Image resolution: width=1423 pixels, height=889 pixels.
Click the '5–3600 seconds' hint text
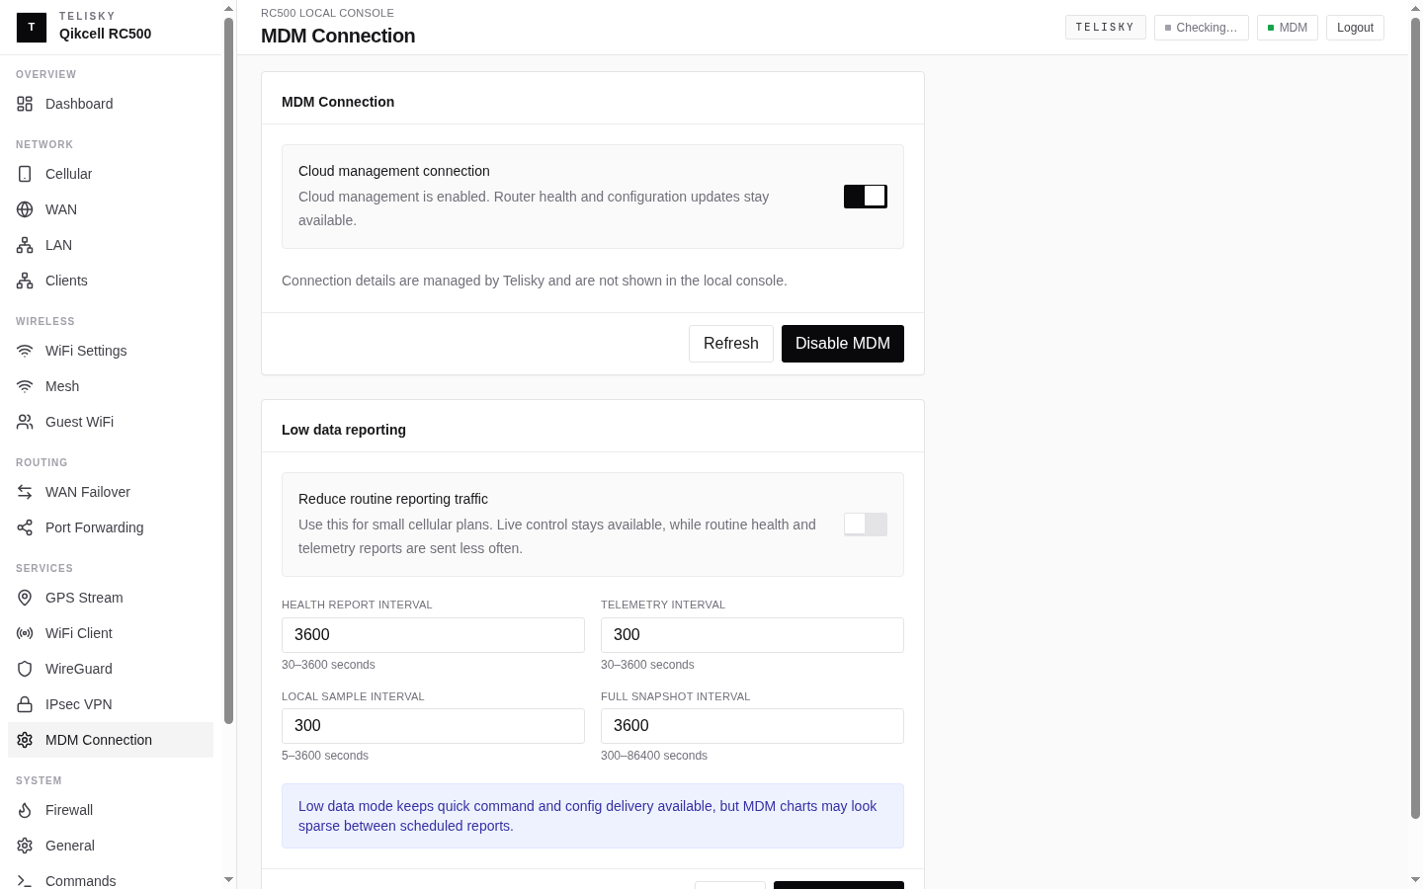click(x=325, y=756)
